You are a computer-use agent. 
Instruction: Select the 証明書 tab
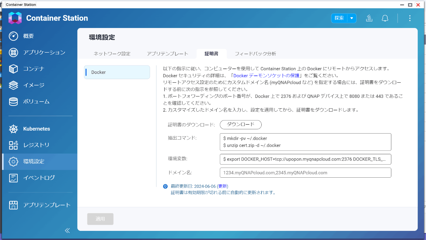coord(211,54)
